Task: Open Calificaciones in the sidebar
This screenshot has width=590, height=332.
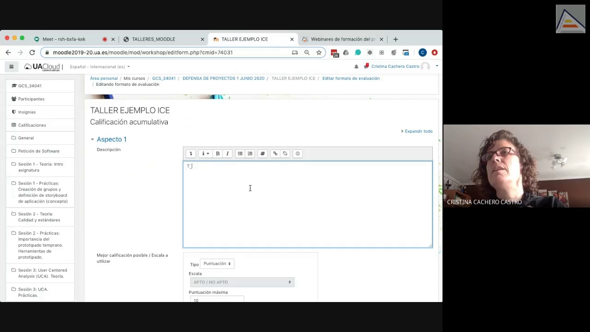Action: click(40, 125)
